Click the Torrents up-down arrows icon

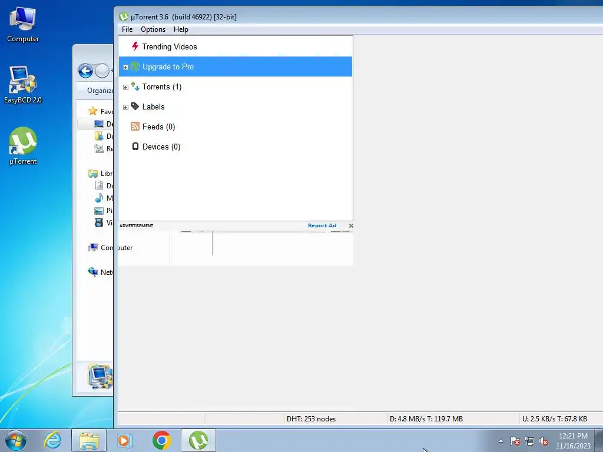coord(135,87)
